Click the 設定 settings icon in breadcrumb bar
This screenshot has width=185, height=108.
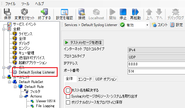(x=172, y=25)
